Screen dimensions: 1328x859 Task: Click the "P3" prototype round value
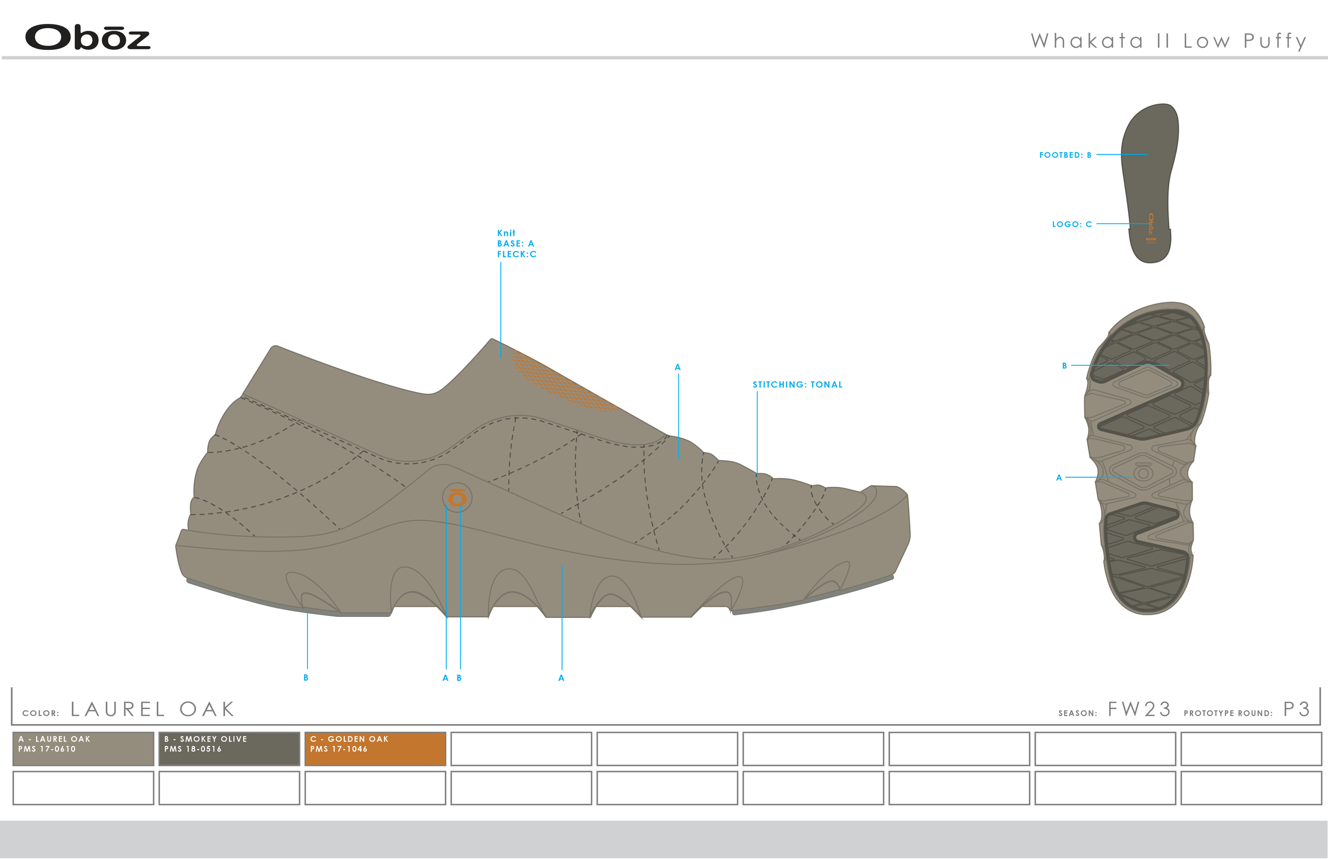click(x=1297, y=709)
